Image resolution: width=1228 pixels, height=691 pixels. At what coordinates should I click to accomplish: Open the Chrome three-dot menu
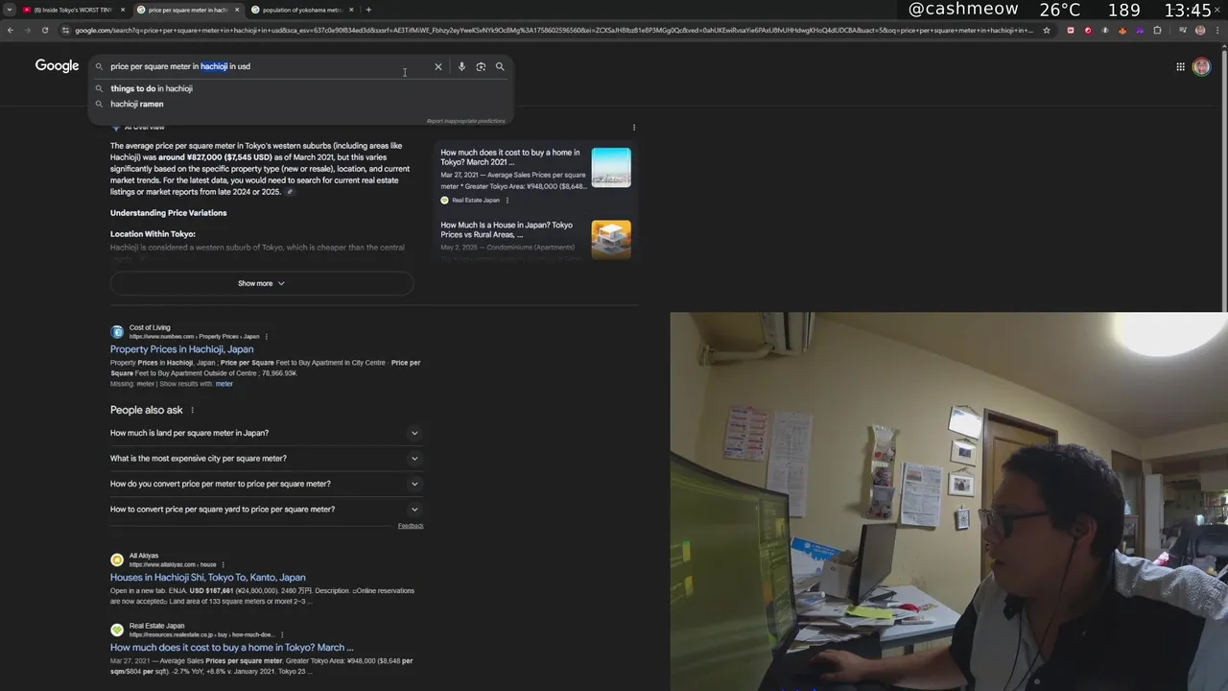pos(1218,30)
